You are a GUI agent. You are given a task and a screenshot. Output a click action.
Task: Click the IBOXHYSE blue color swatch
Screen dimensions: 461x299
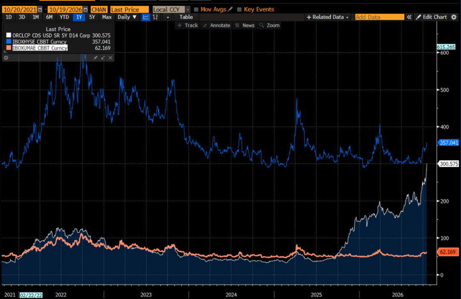(x=9, y=41)
